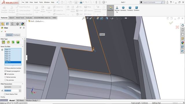Open the View menu
The width and height of the screenshot is (185, 104).
coord(31,2)
